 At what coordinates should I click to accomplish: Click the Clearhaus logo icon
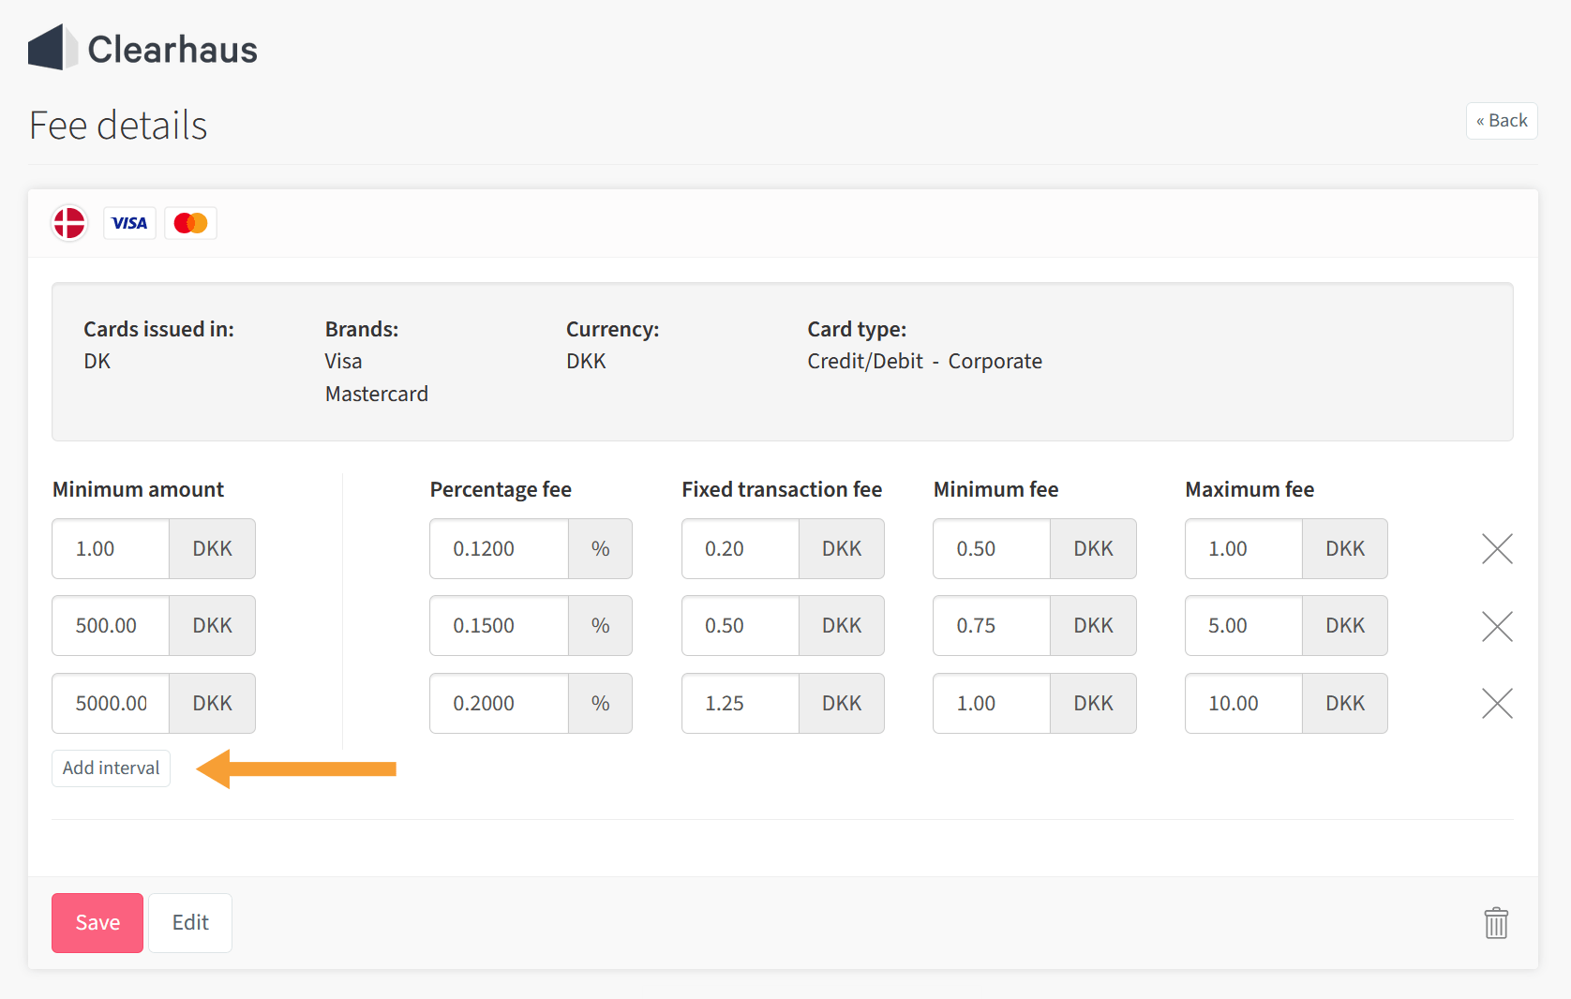pyautogui.click(x=52, y=48)
